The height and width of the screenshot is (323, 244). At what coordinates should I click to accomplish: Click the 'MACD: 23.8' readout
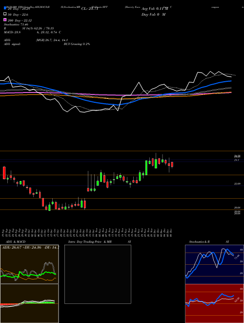click(12, 32)
